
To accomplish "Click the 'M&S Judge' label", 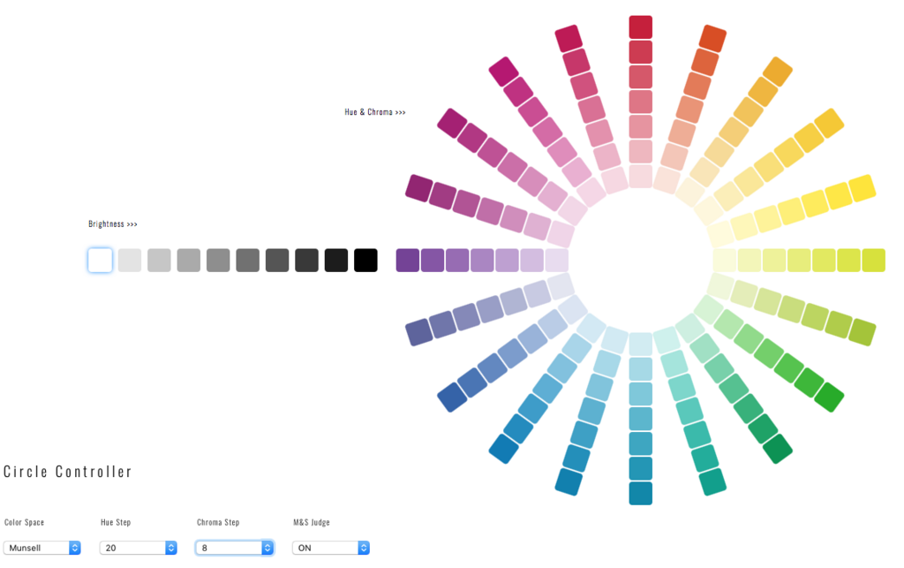I will coord(312,522).
